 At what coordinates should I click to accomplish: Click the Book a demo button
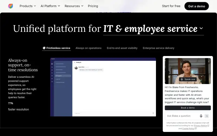pos(188,108)
